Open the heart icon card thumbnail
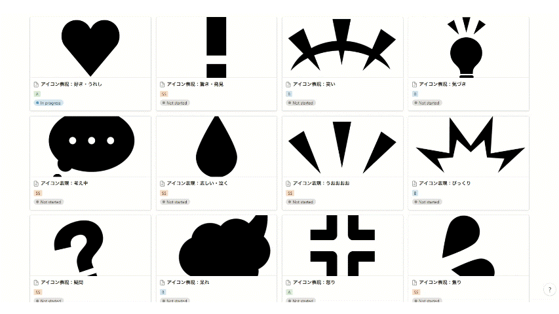 tap(90, 47)
